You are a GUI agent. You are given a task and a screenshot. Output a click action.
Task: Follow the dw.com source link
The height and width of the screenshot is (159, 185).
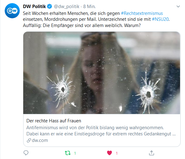coord(40,140)
